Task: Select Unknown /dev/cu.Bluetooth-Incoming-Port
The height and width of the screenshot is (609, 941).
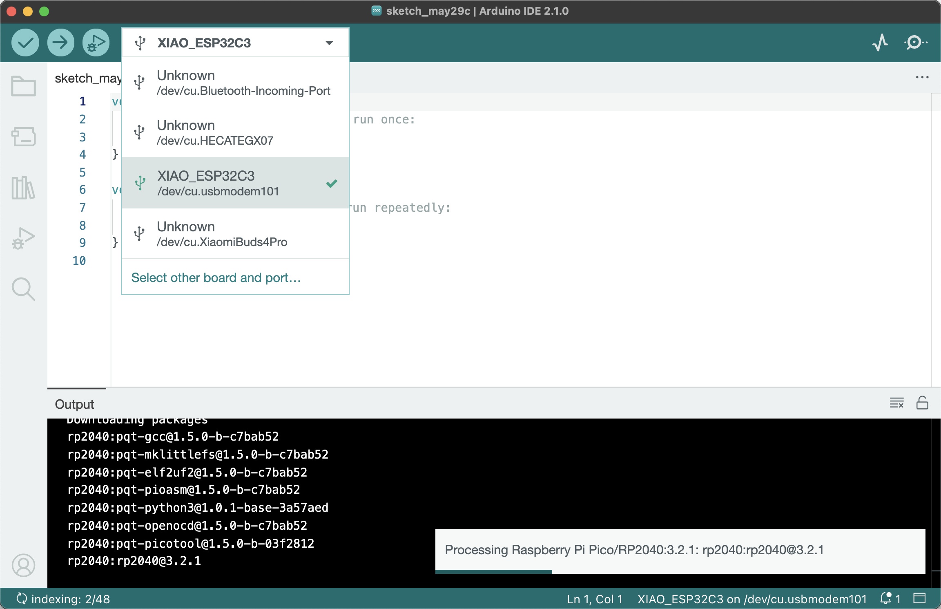Action: (235, 83)
